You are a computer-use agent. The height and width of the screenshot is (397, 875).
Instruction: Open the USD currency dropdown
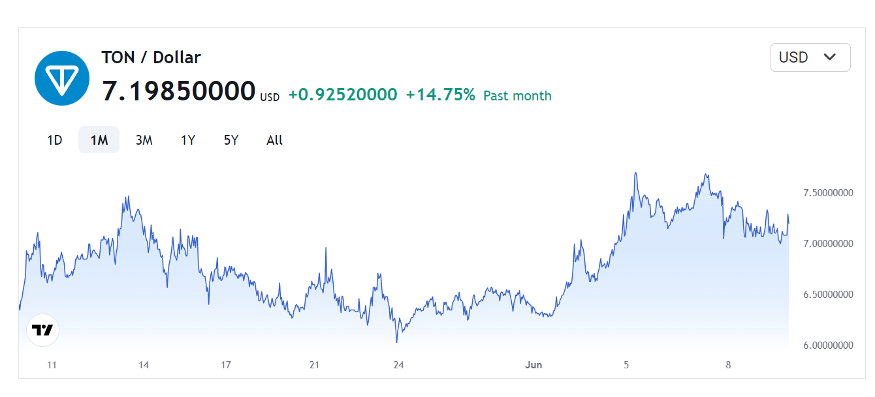pos(810,57)
